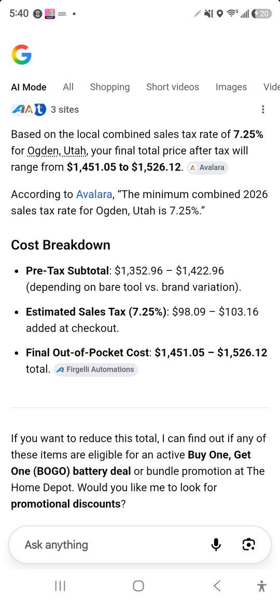Screen dimensions: 280x602
Task: Open the three-dot options menu
Action: 262,109
